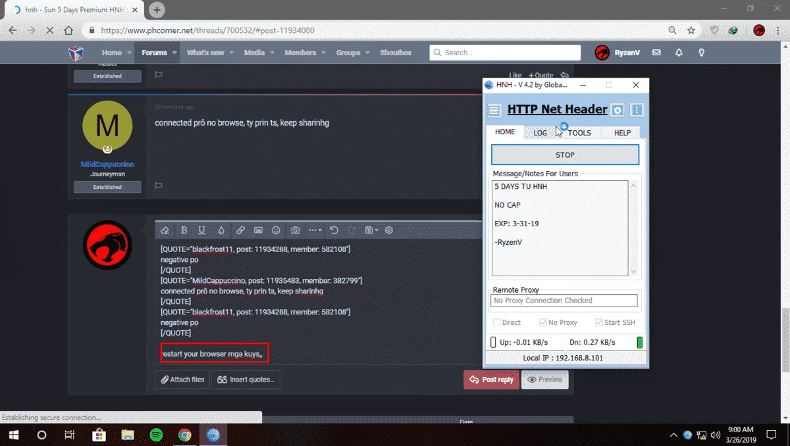Open MildCappuccino's profile link
The width and height of the screenshot is (790, 446).
(x=107, y=164)
